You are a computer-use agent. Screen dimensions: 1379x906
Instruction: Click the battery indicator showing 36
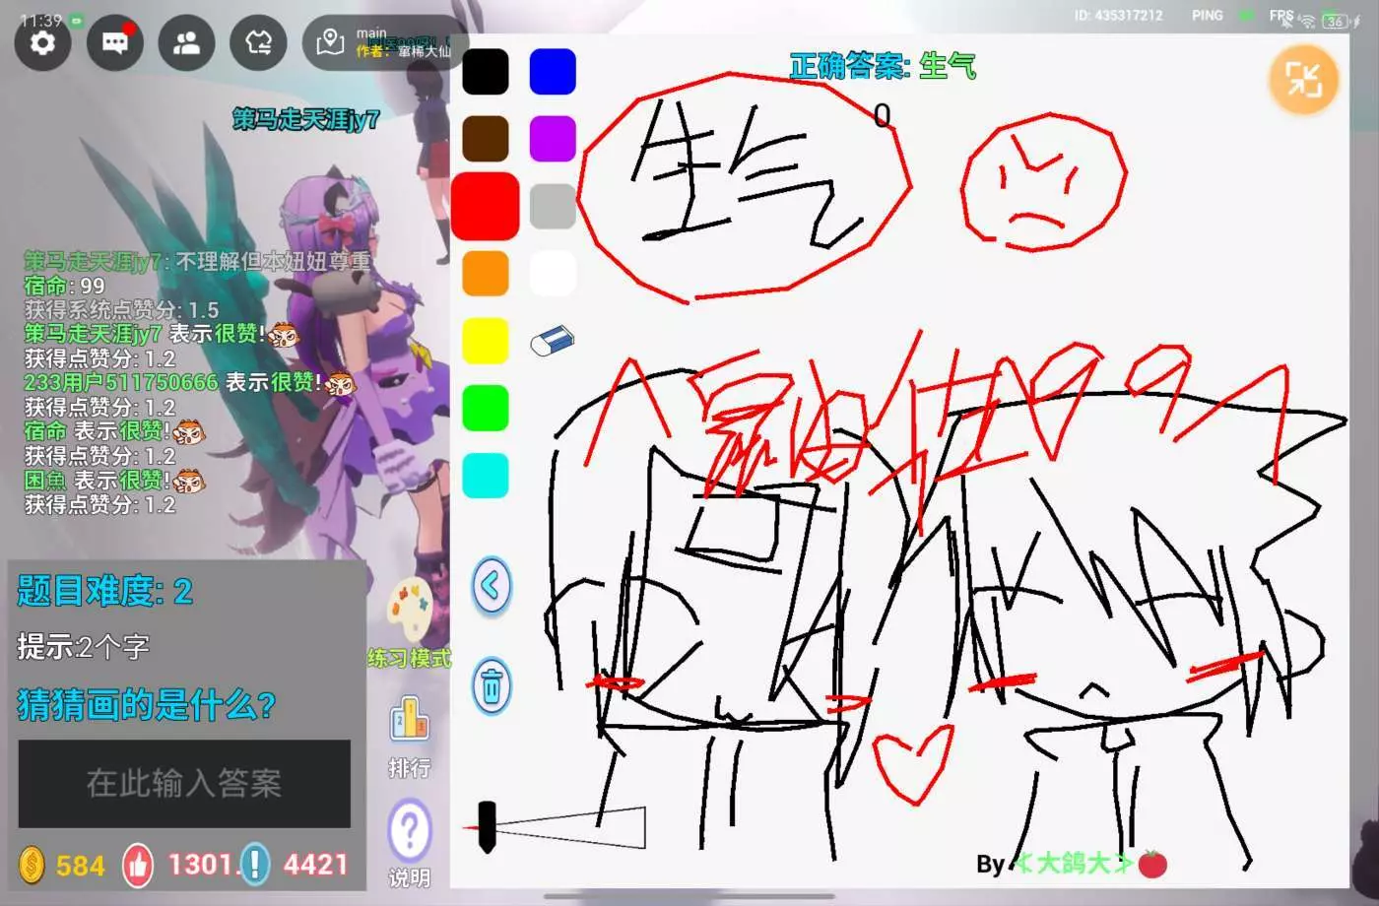pos(1335,21)
